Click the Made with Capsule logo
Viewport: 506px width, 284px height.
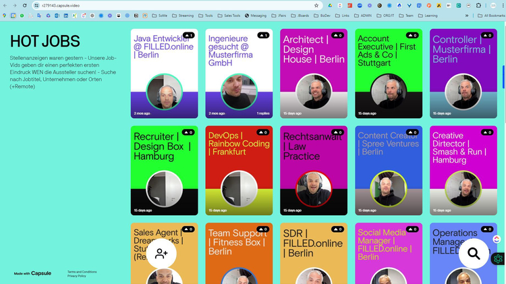(32, 273)
